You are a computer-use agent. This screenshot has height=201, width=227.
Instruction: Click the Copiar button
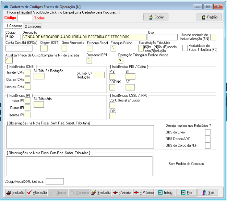(x=156, y=17)
